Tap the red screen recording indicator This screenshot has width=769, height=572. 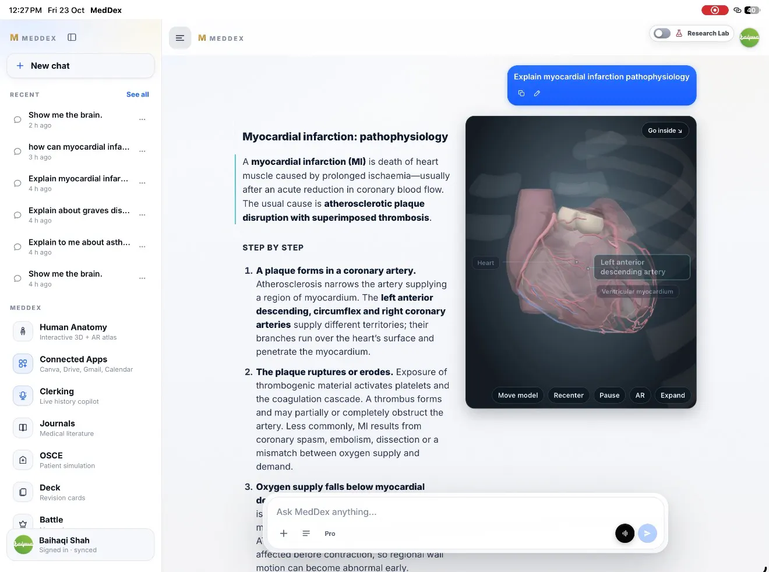[x=715, y=10]
